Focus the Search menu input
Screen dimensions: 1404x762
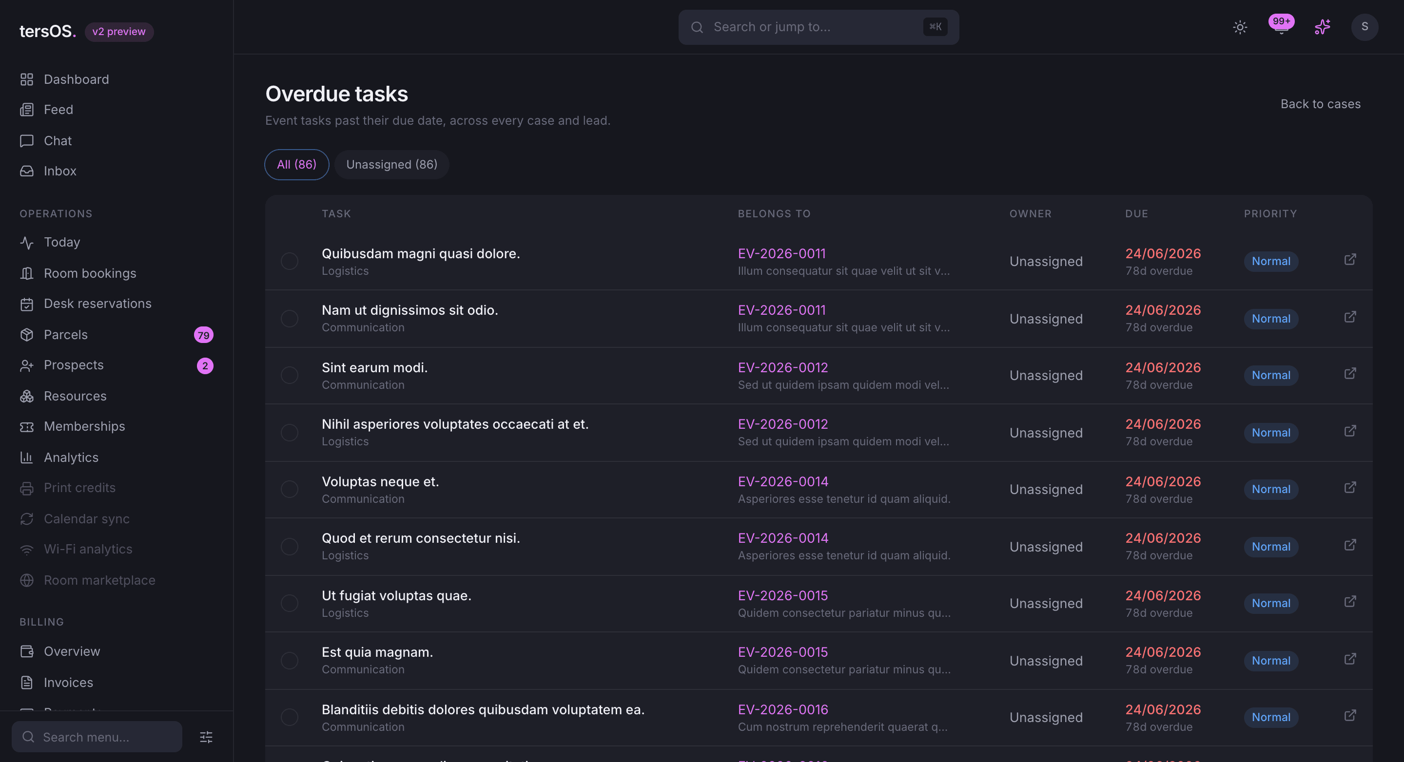point(97,737)
